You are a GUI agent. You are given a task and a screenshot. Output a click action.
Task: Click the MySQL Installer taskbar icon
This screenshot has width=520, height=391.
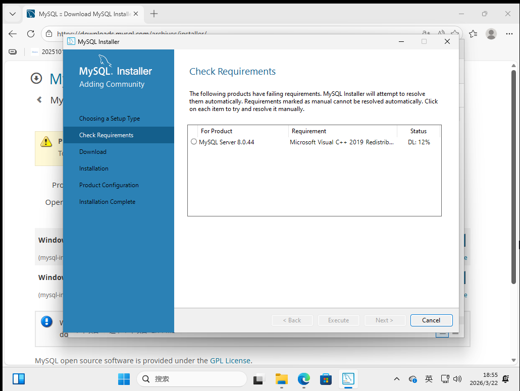(x=348, y=379)
